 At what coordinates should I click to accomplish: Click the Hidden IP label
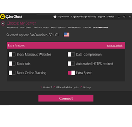click(47, 87)
